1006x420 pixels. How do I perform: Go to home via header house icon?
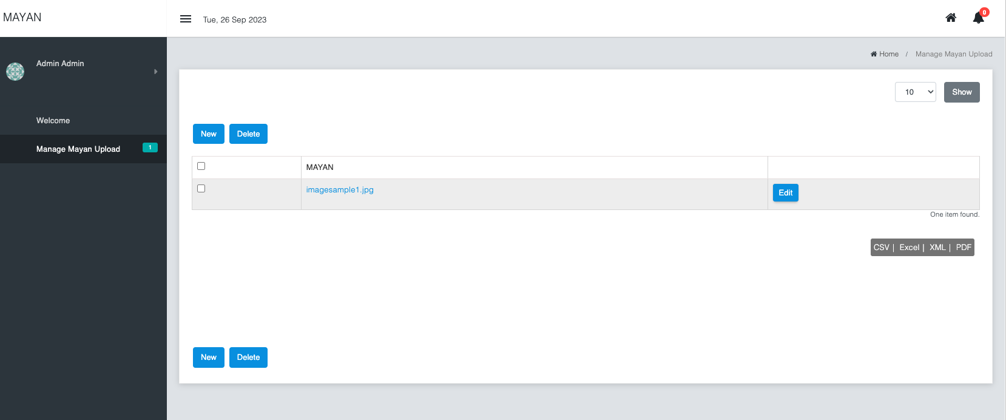[951, 18]
